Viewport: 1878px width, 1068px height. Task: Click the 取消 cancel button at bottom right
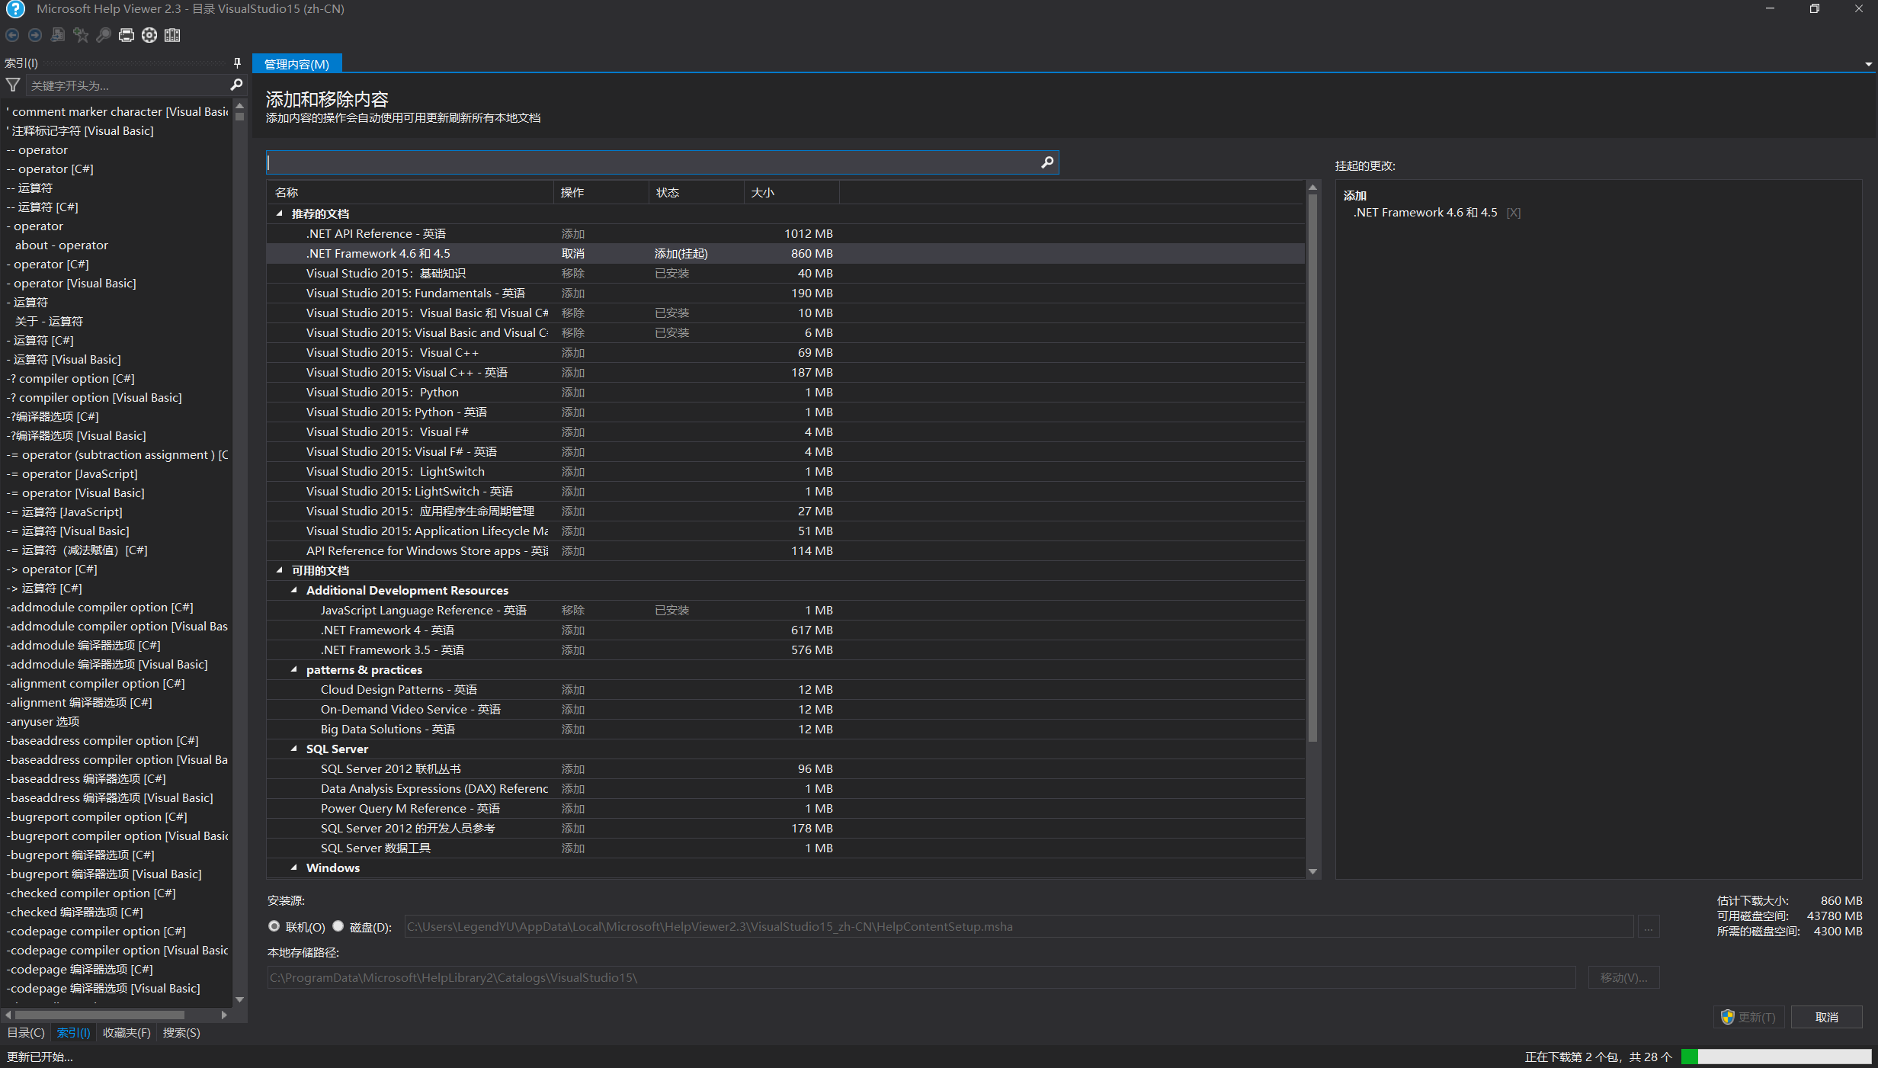tap(1826, 1018)
